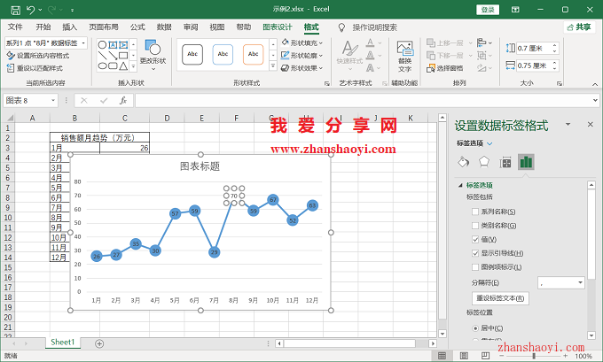This screenshot has height=362, width=603.
Task: Click Reset to Match Style (重设以匹配样式)
Action: tap(35, 68)
